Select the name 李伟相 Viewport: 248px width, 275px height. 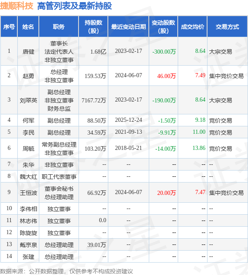click(x=29, y=209)
